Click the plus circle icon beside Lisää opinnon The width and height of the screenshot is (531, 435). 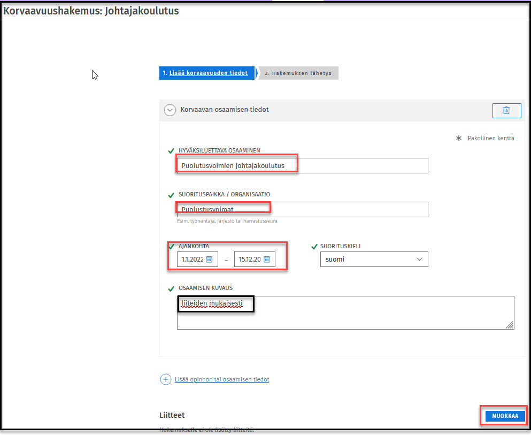165,379
